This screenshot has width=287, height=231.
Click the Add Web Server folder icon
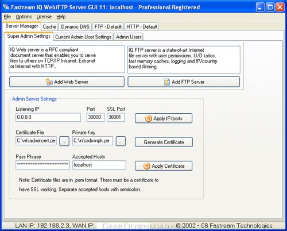(x=49, y=82)
